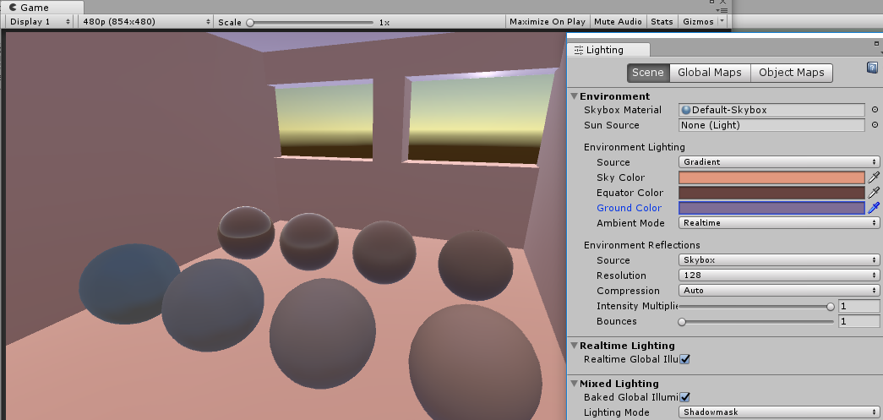
Task: Click the Environment Lighting heading
Action: 634,147
